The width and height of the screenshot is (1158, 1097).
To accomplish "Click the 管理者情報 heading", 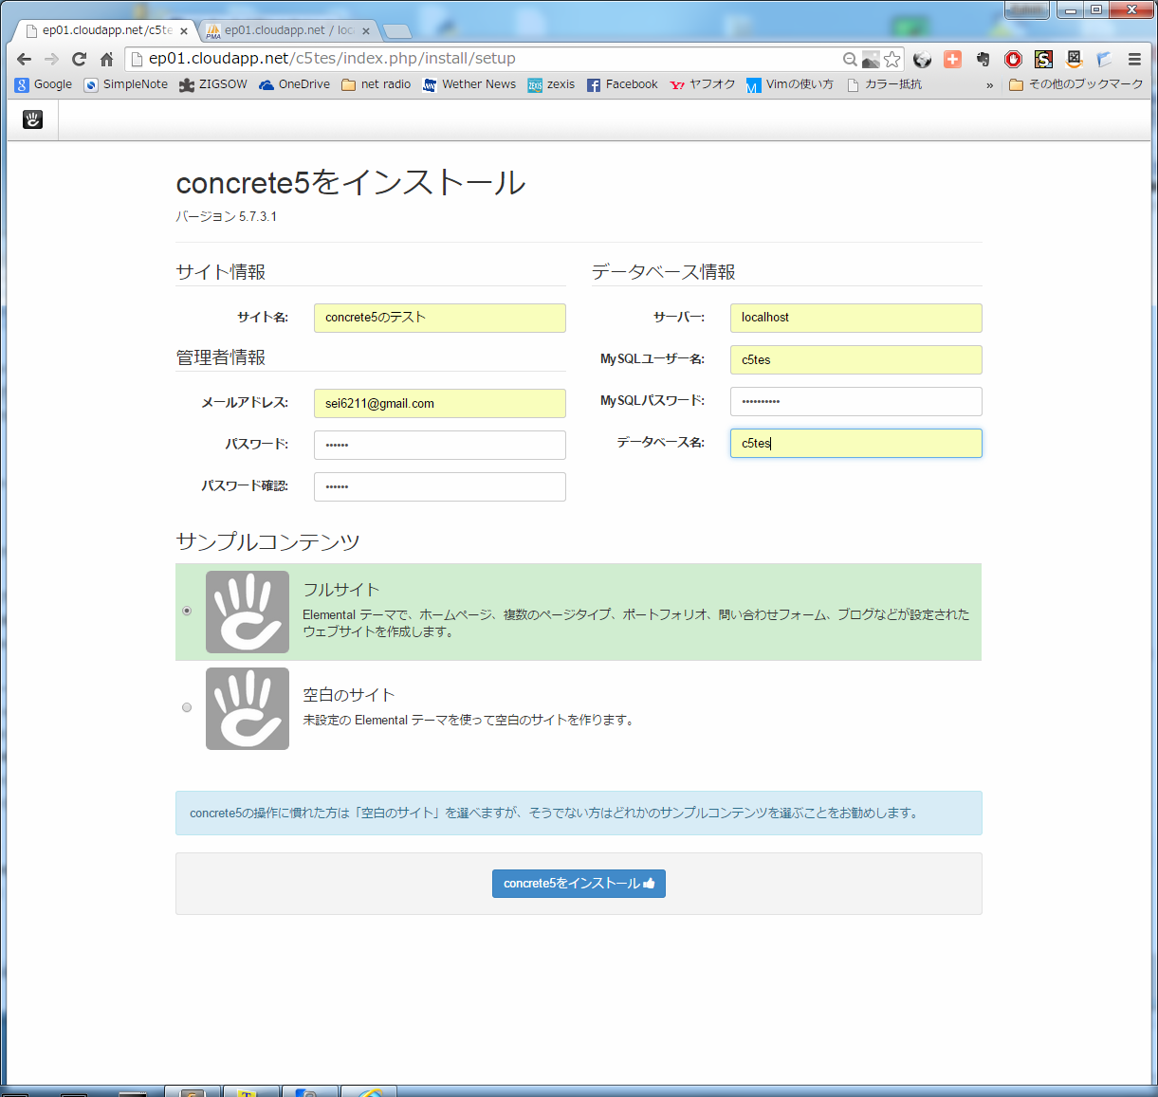I will (x=221, y=357).
